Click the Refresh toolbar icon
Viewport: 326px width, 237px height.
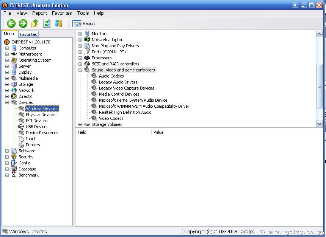47,23
